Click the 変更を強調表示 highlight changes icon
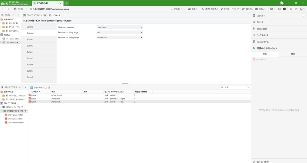 coord(203,9)
